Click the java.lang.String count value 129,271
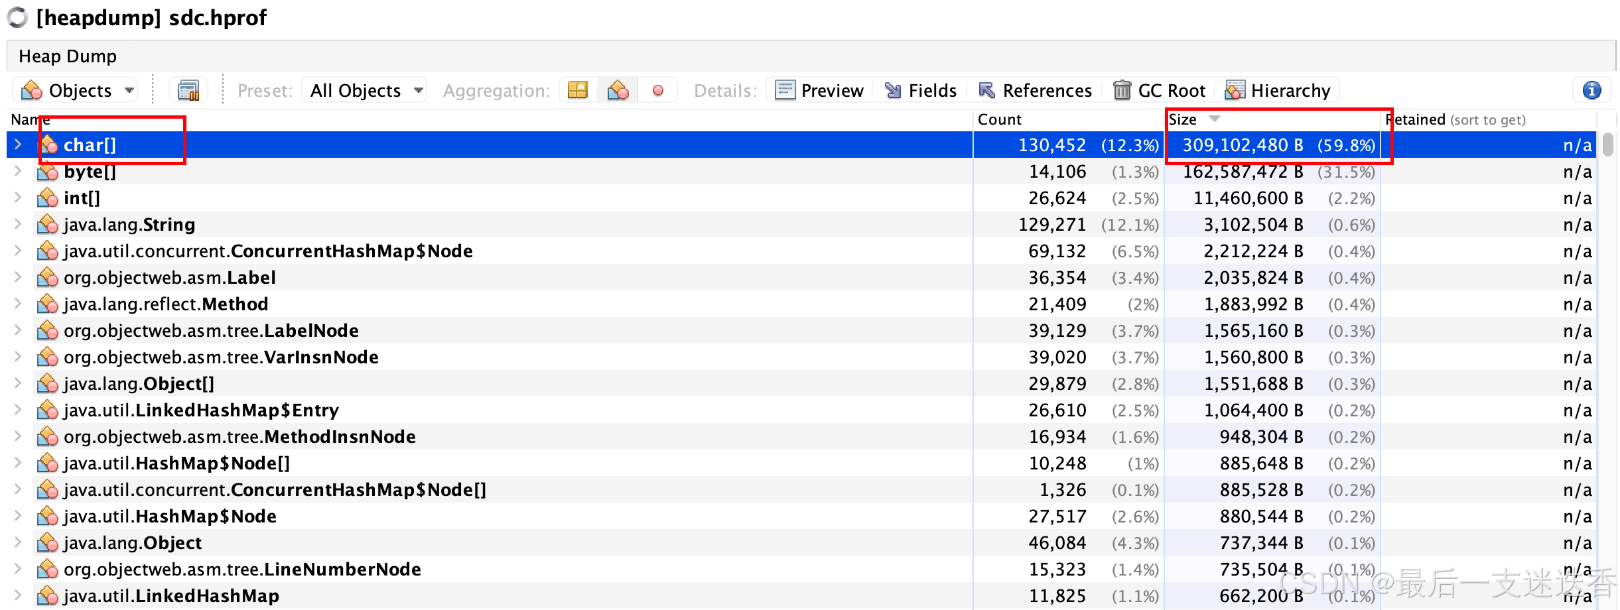1620x610 pixels. click(1052, 225)
